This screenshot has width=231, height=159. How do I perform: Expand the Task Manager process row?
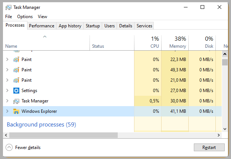tap(7, 101)
